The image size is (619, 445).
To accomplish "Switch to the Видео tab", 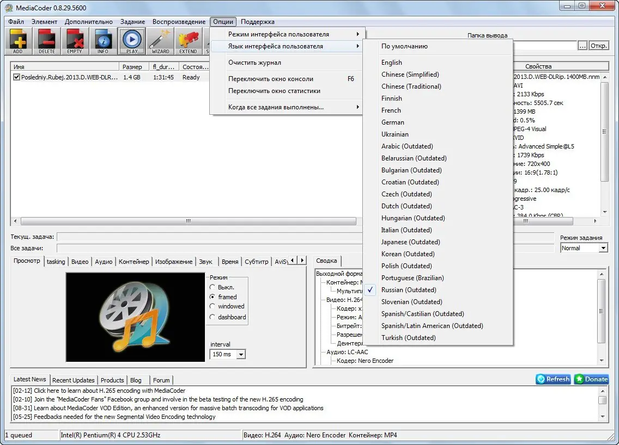I will tap(80, 262).
